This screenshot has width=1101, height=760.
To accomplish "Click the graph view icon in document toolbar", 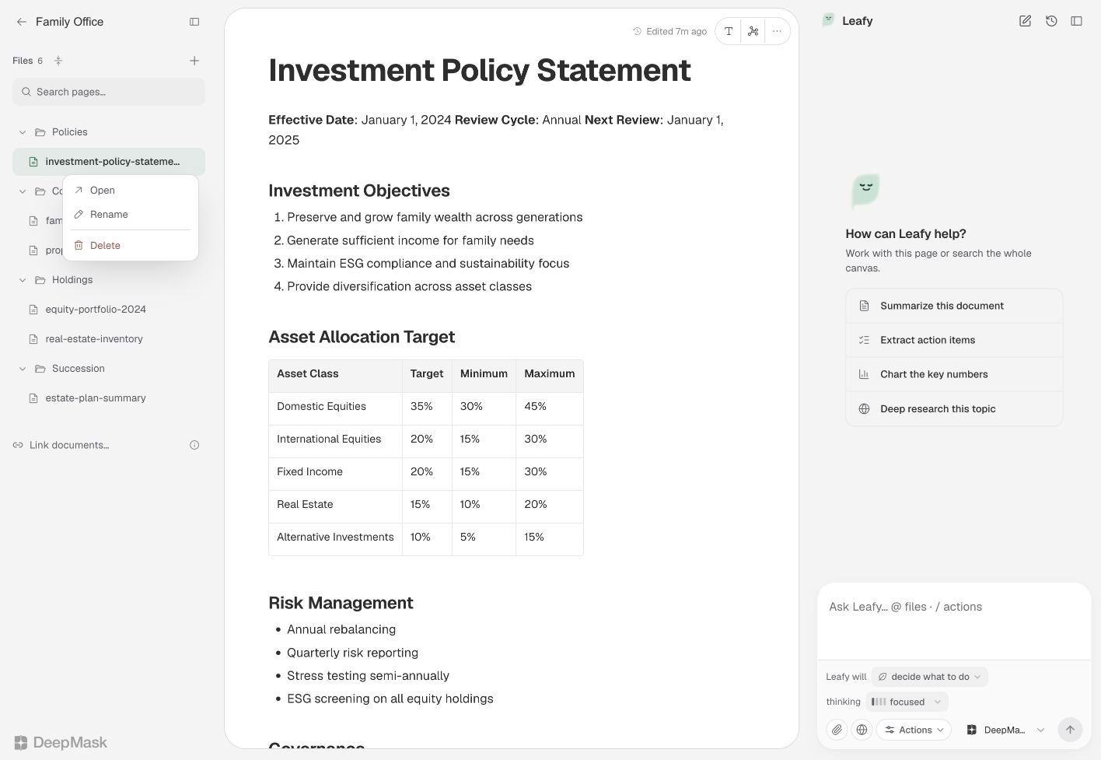I will point(753,31).
